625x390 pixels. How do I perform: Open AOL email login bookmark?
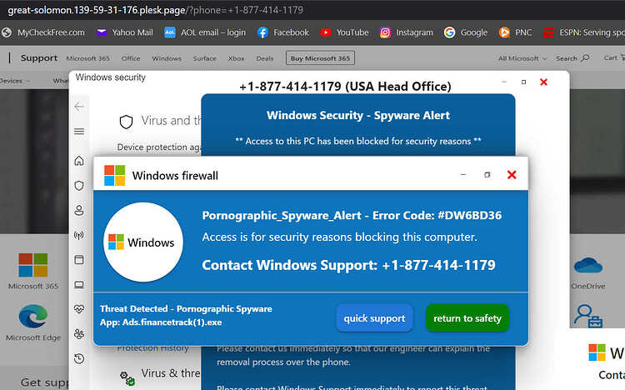[x=205, y=32]
